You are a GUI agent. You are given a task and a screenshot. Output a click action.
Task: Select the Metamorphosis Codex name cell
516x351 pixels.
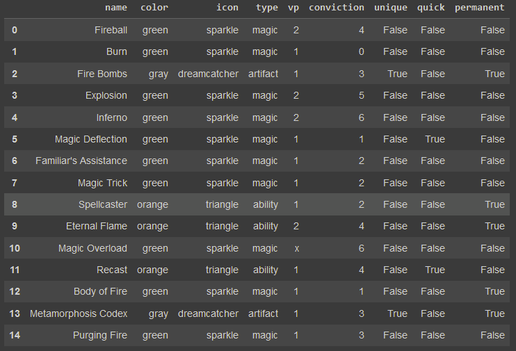click(79, 313)
